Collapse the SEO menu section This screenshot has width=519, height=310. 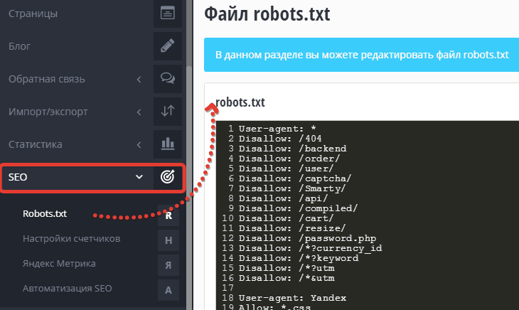coord(139,177)
